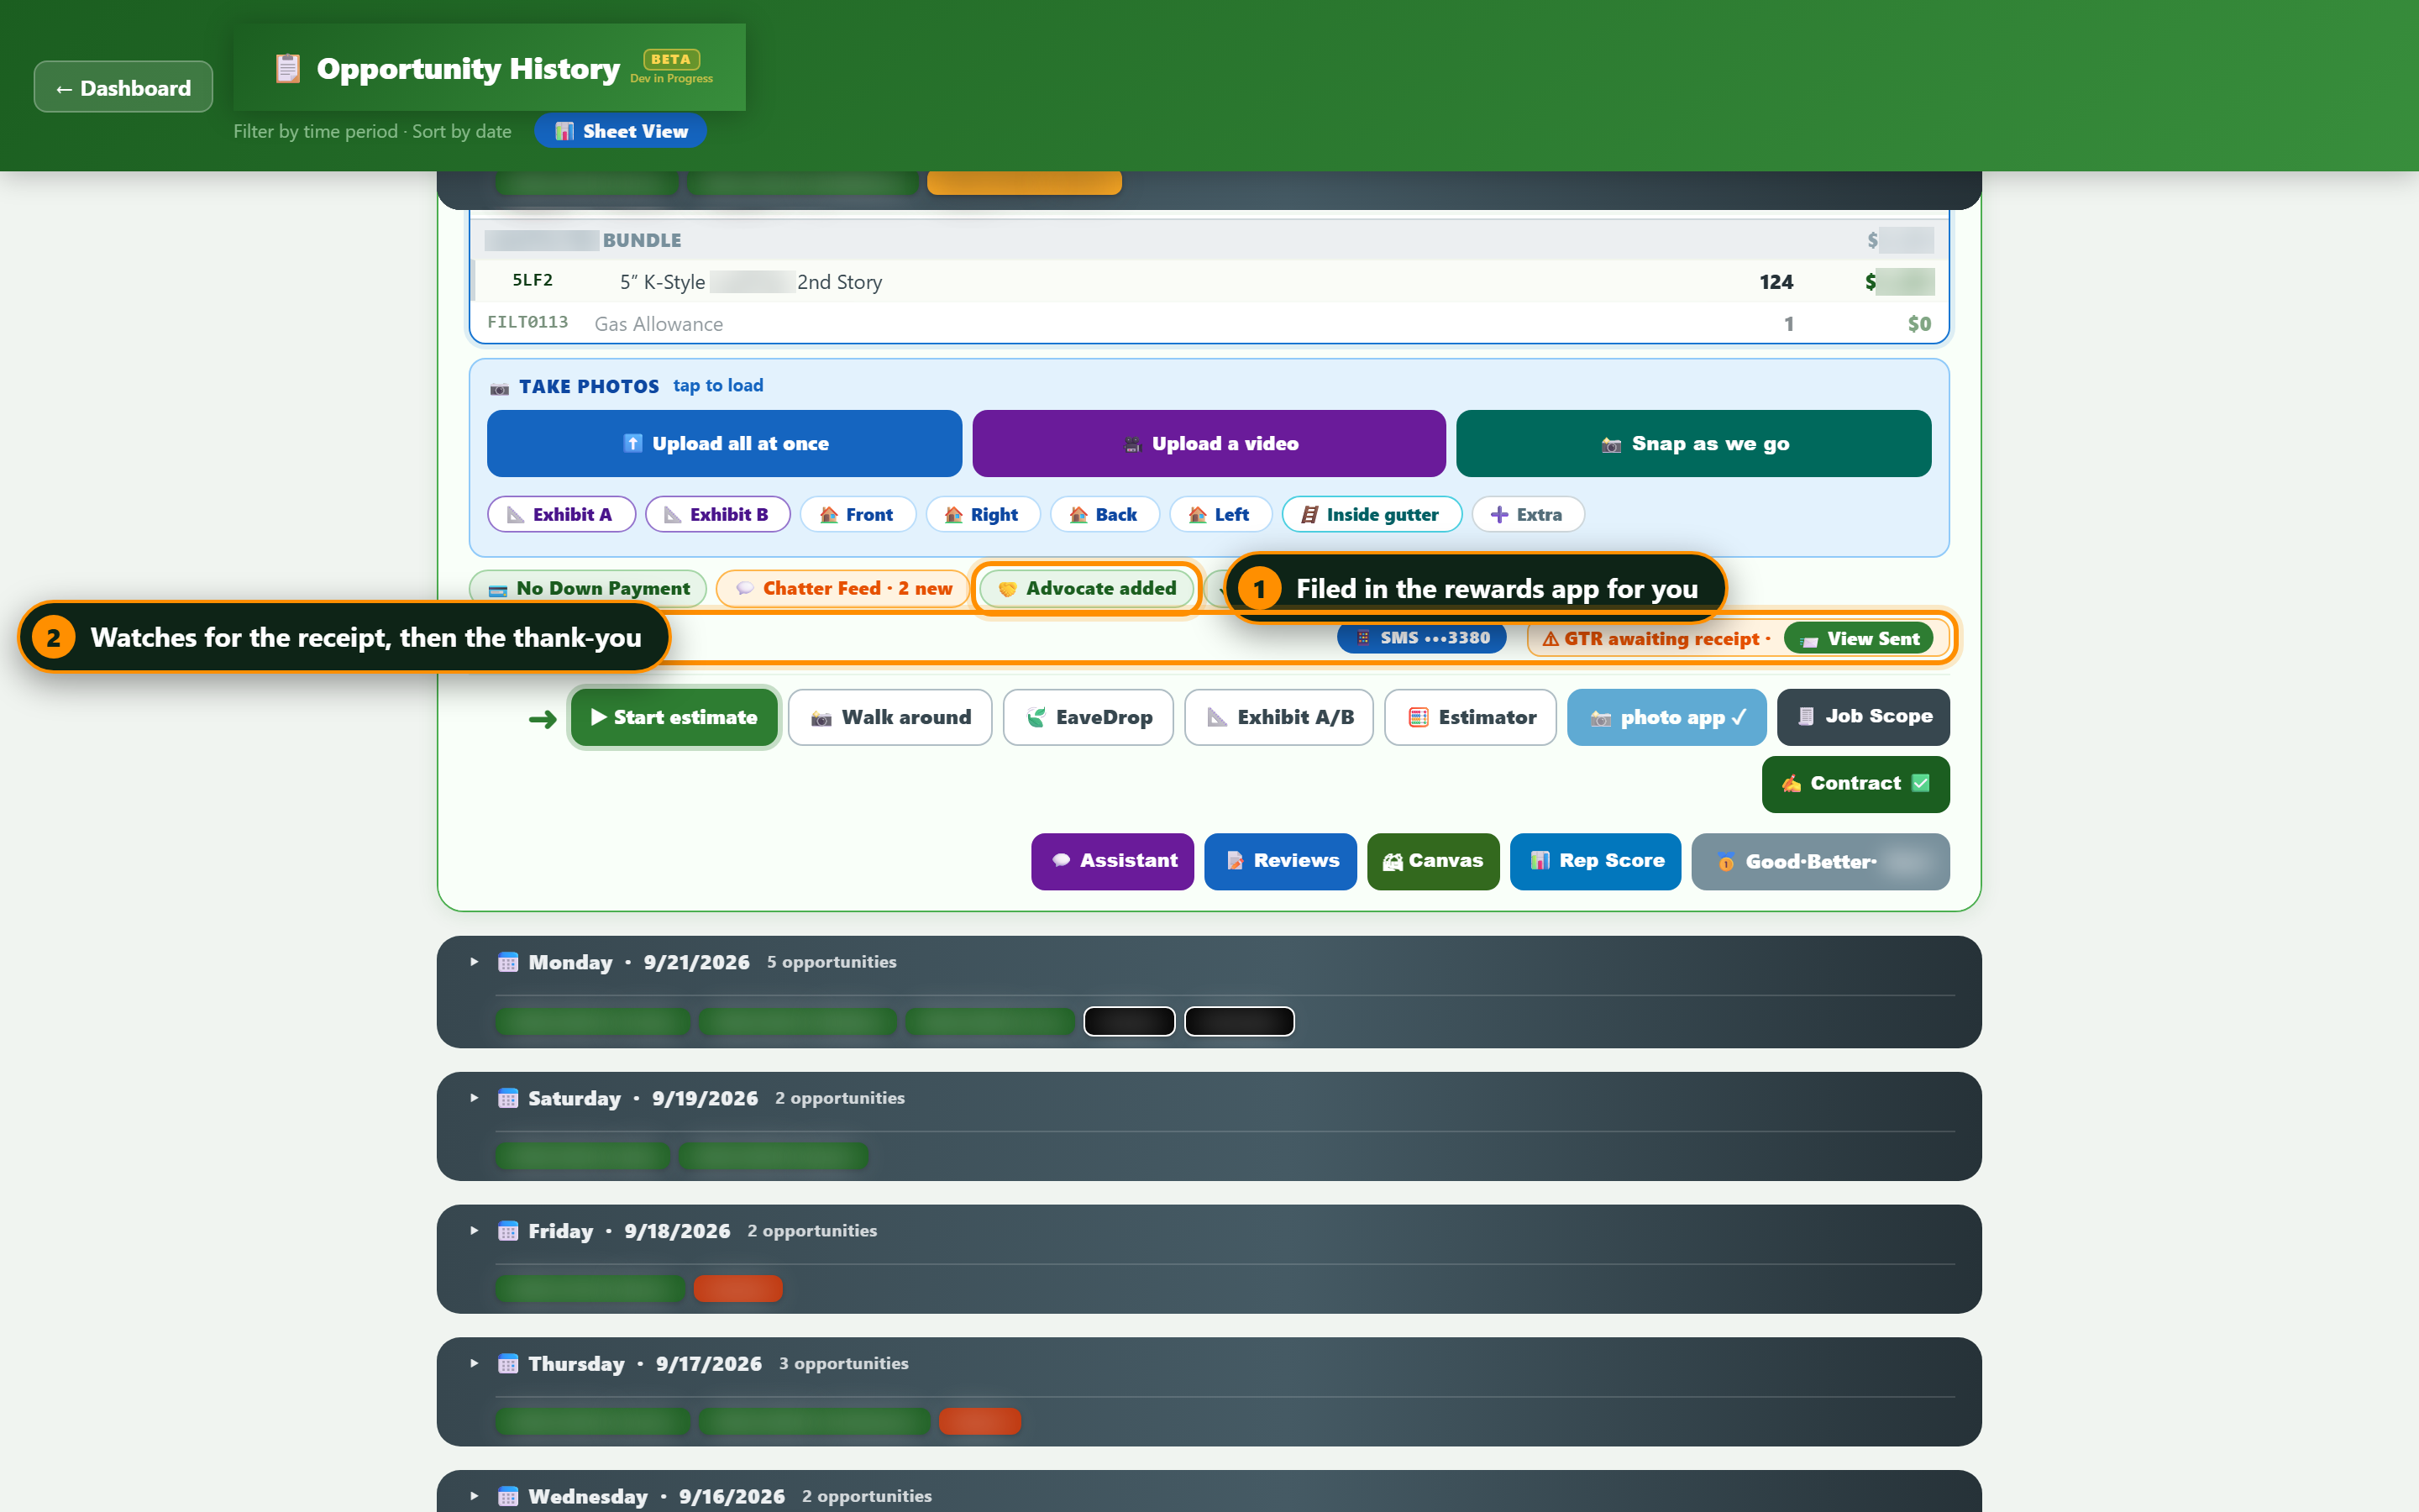Choose the Front photo slot
2419x1512 pixels.
point(858,514)
